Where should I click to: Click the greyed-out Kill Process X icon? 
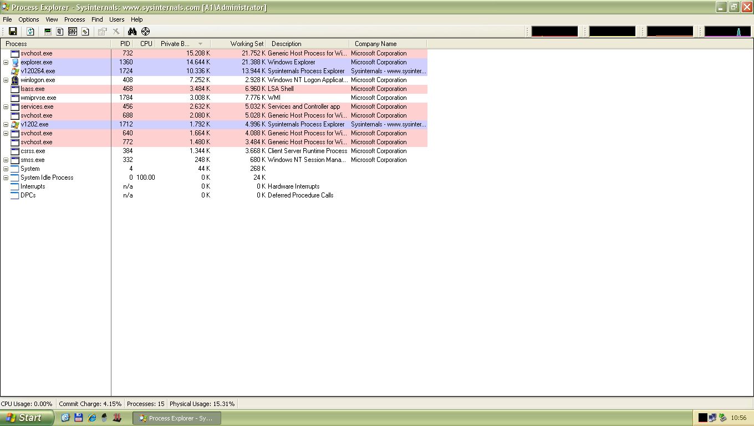tap(116, 32)
